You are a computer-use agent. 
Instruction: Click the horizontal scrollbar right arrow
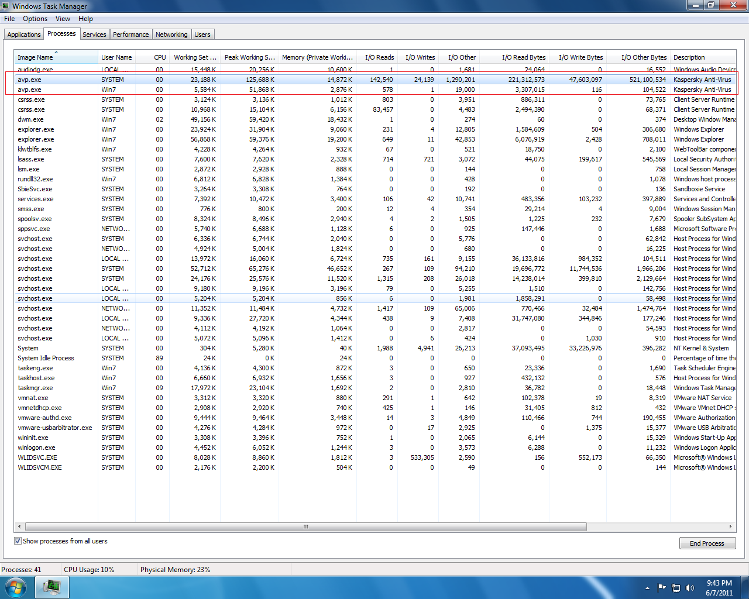[730, 526]
